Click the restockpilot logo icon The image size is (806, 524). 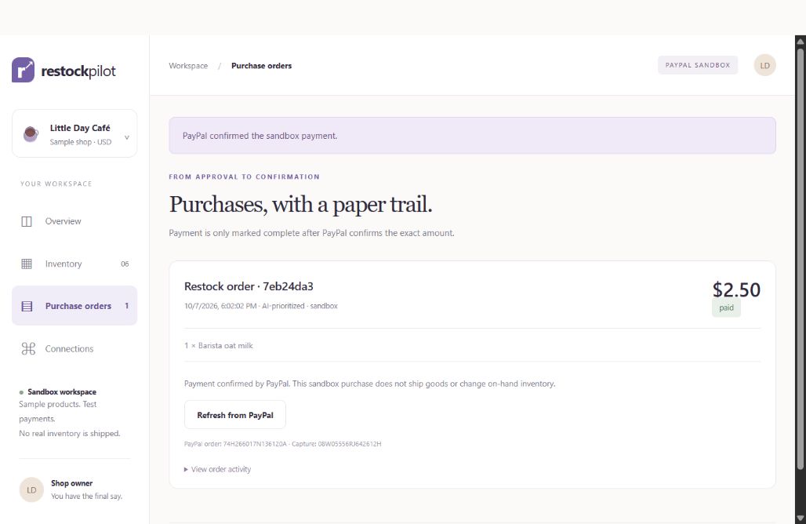coord(24,70)
